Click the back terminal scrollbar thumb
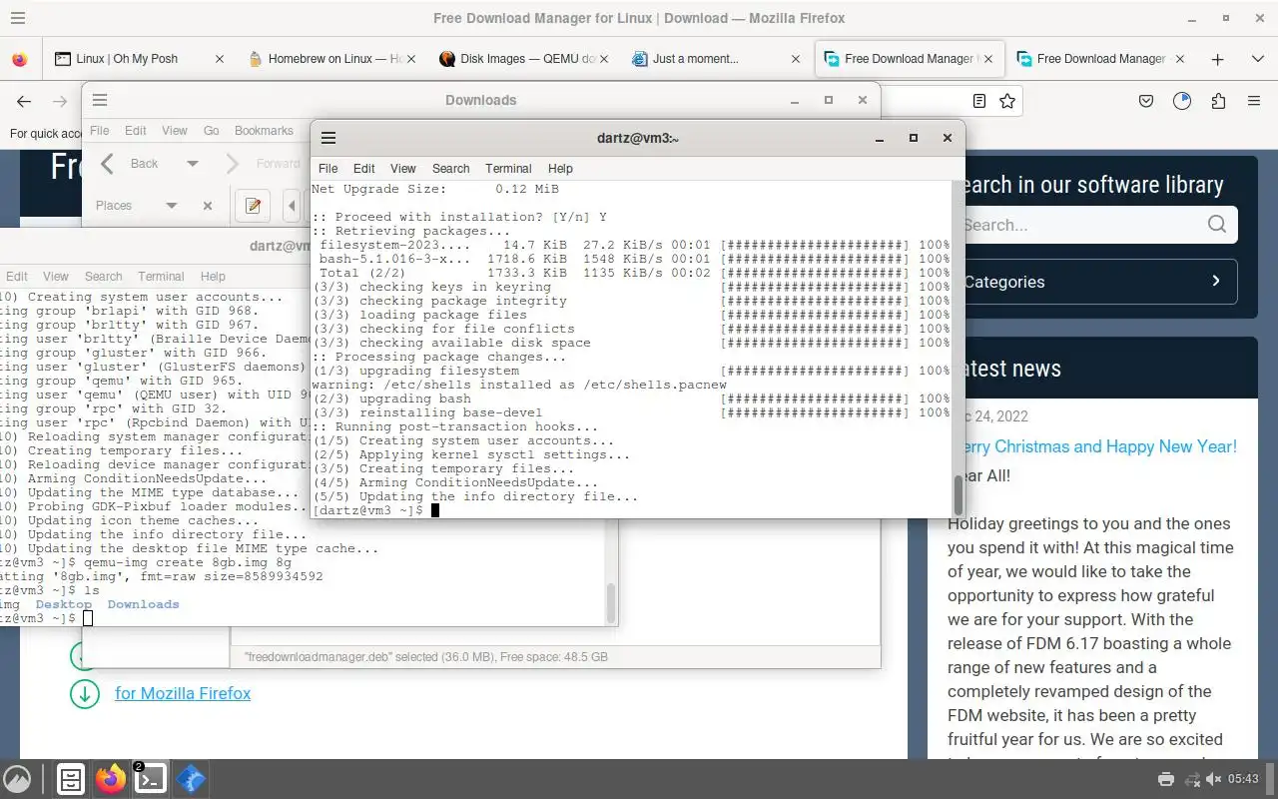The width and height of the screenshot is (1278, 799). (611, 602)
